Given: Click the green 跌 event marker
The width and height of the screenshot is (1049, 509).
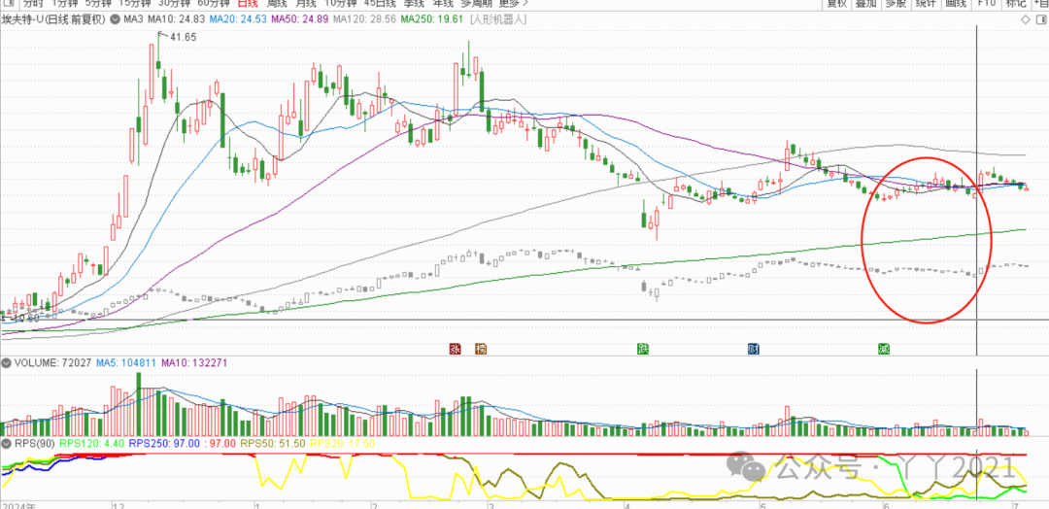Looking at the screenshot, I should (x=643, y=349).
